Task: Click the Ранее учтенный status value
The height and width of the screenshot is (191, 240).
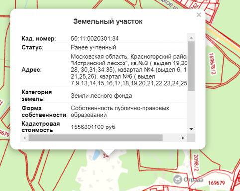Action: point(93,47)
